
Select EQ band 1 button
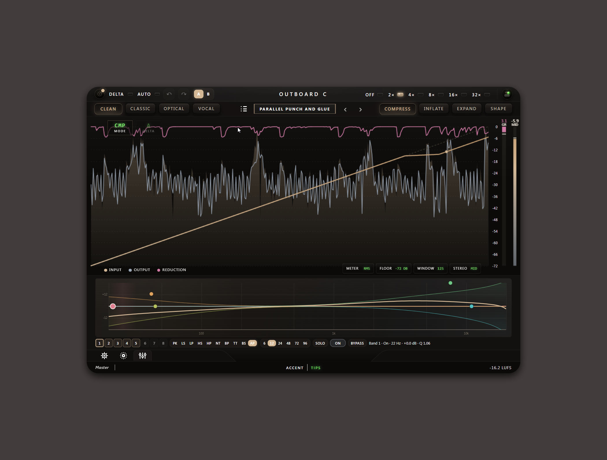(x=99, y=343)
